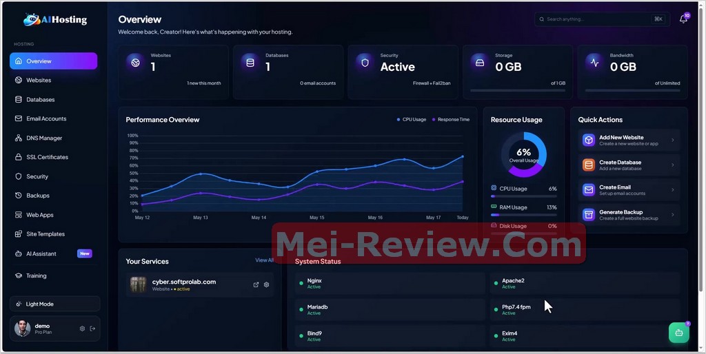706x354 pixels.
Task: Click the Storage usage progress bar
Action: [x=518, y=90]
